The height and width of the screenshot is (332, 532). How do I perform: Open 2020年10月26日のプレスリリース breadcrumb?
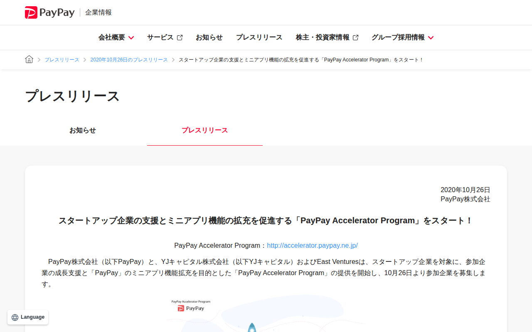[x=129, y=60]
